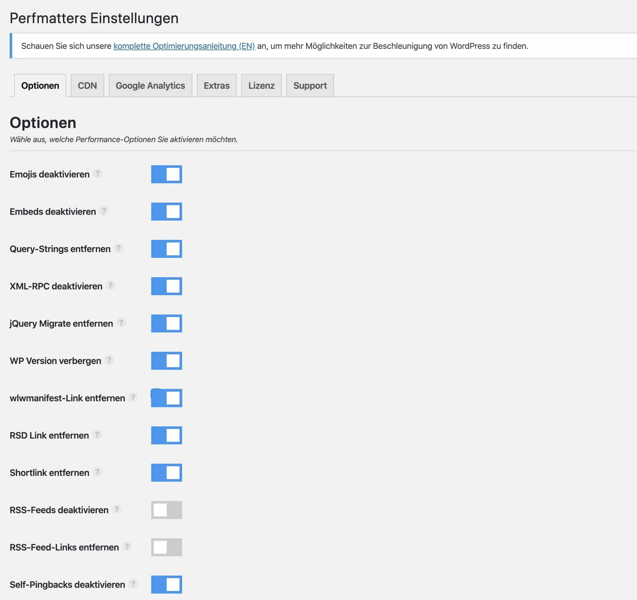This screenshot has height=600, width=637.
Task: Switch to the Support tab
Action: tap(310, 86)
